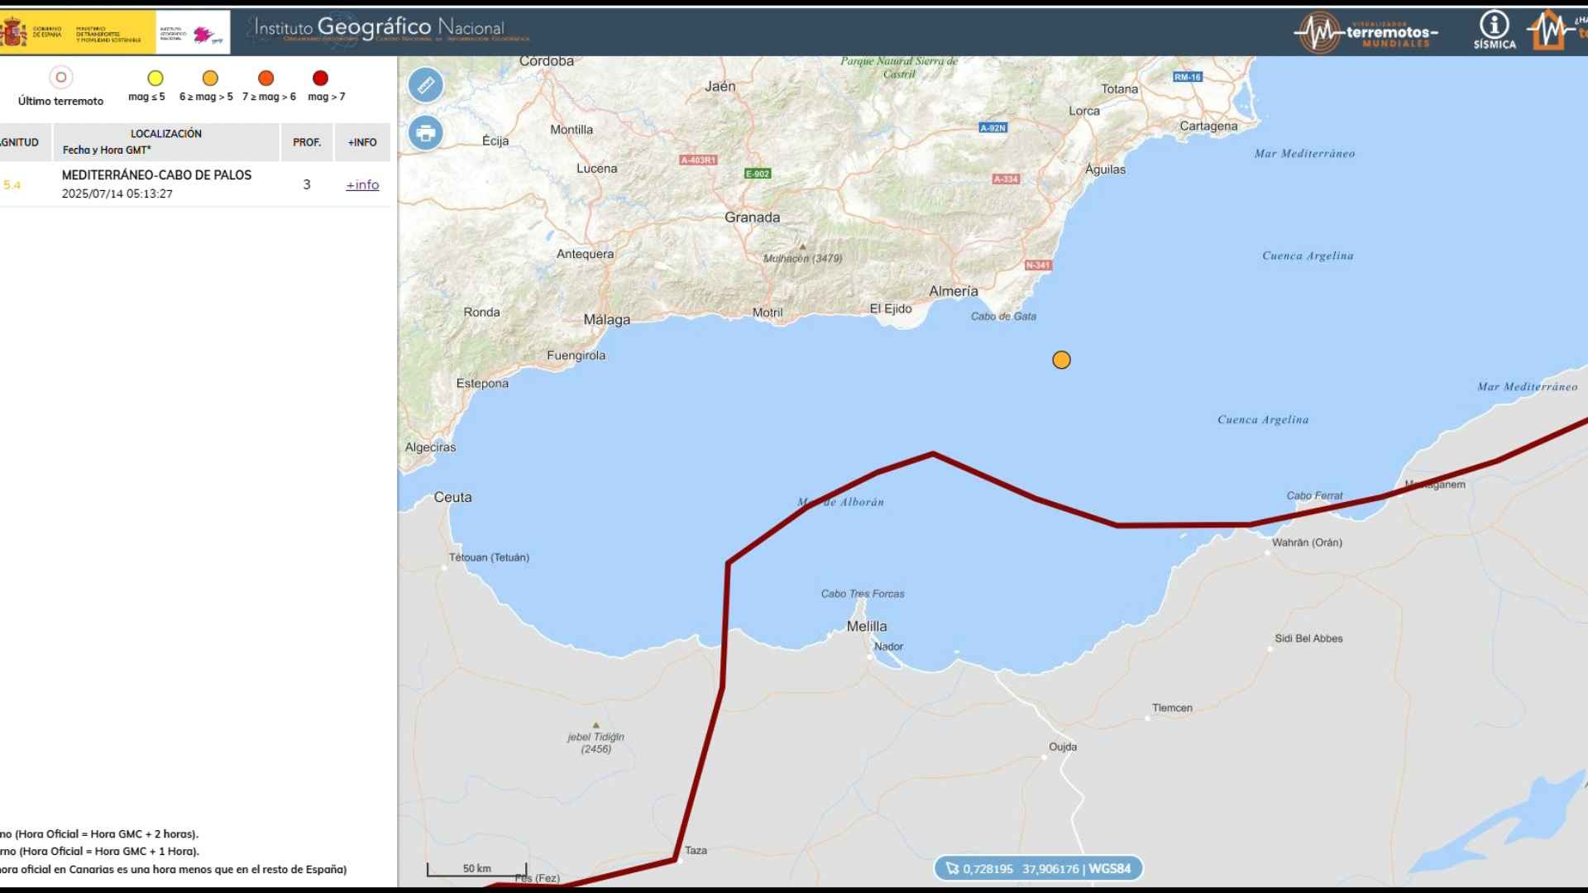
Task: Click the Almería city label on map
Action: (953, 291)
